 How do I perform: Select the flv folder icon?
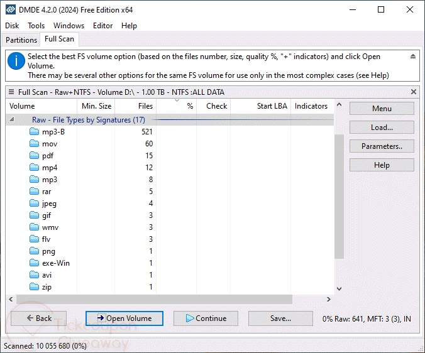coord(34,239)
